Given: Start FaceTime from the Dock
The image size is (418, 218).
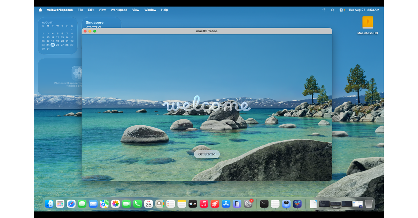Looking at the screenshot, I should click(126, 204).
